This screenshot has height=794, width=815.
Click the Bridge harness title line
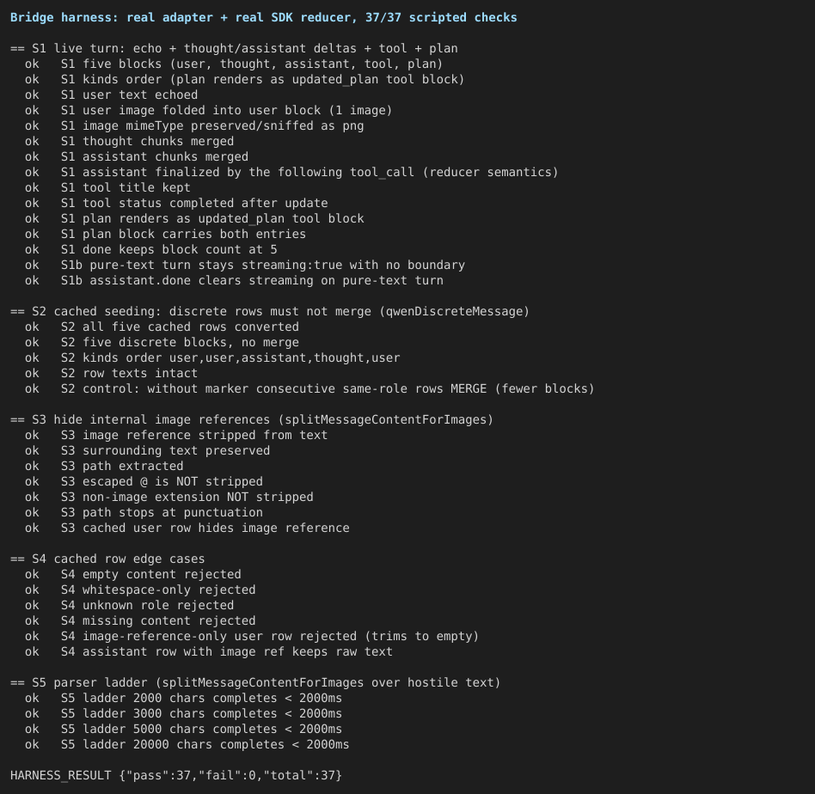tap(264, 18)
